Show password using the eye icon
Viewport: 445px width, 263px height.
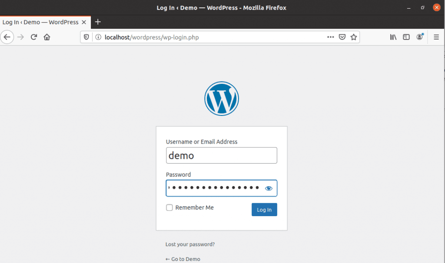(269, 188)
